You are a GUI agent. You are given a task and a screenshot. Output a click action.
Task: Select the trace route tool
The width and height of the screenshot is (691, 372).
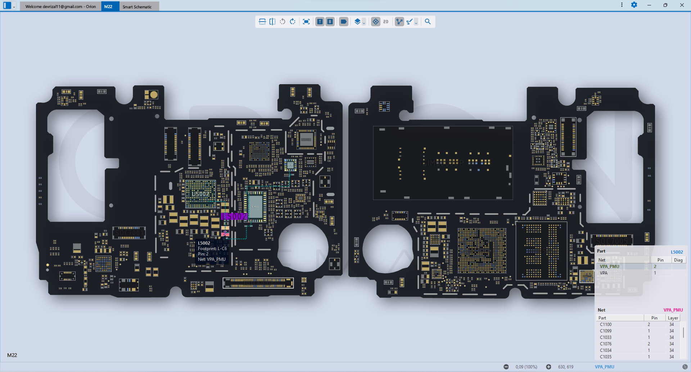click(410, 22)
